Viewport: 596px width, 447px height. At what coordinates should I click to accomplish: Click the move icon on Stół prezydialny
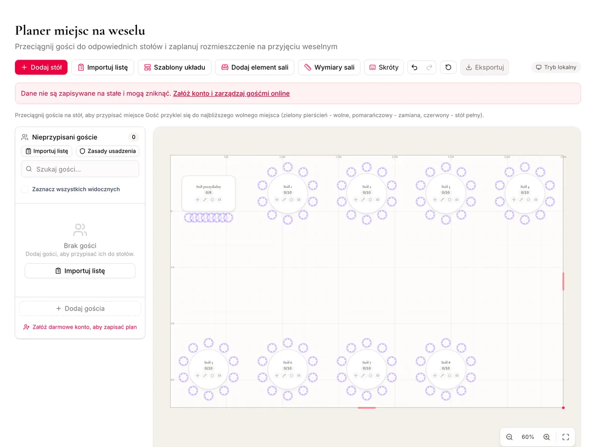(197, 200)
